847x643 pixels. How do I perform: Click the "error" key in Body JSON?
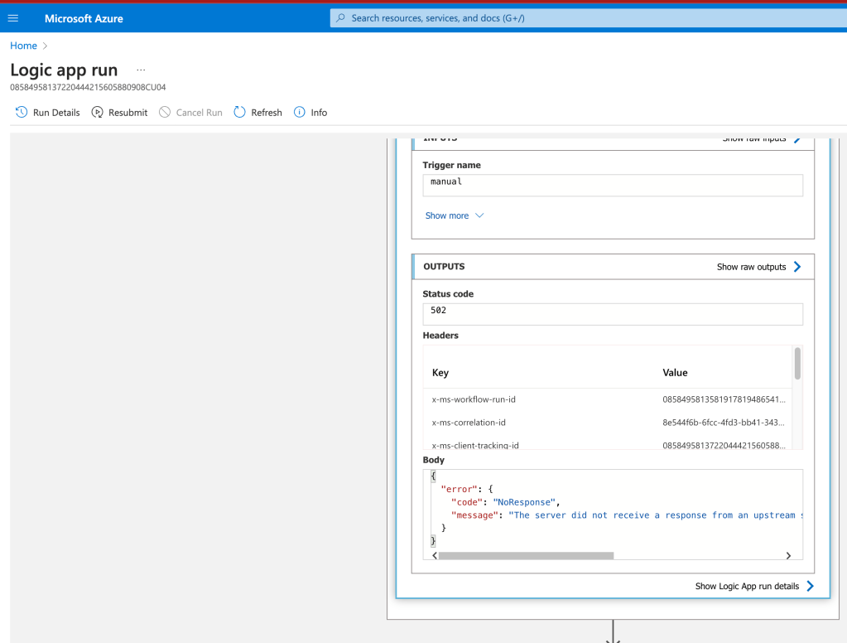pos(460,489)
